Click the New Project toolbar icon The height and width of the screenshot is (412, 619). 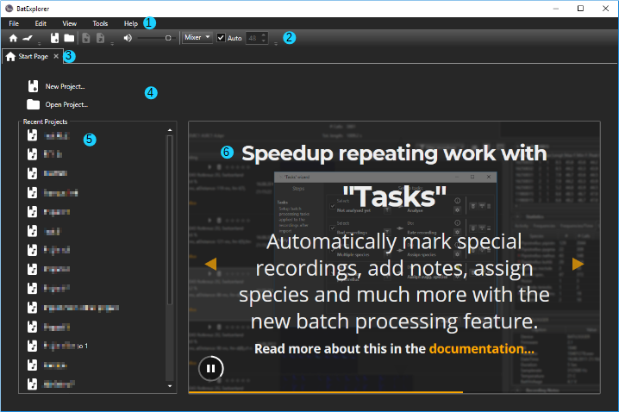(54, 38)
